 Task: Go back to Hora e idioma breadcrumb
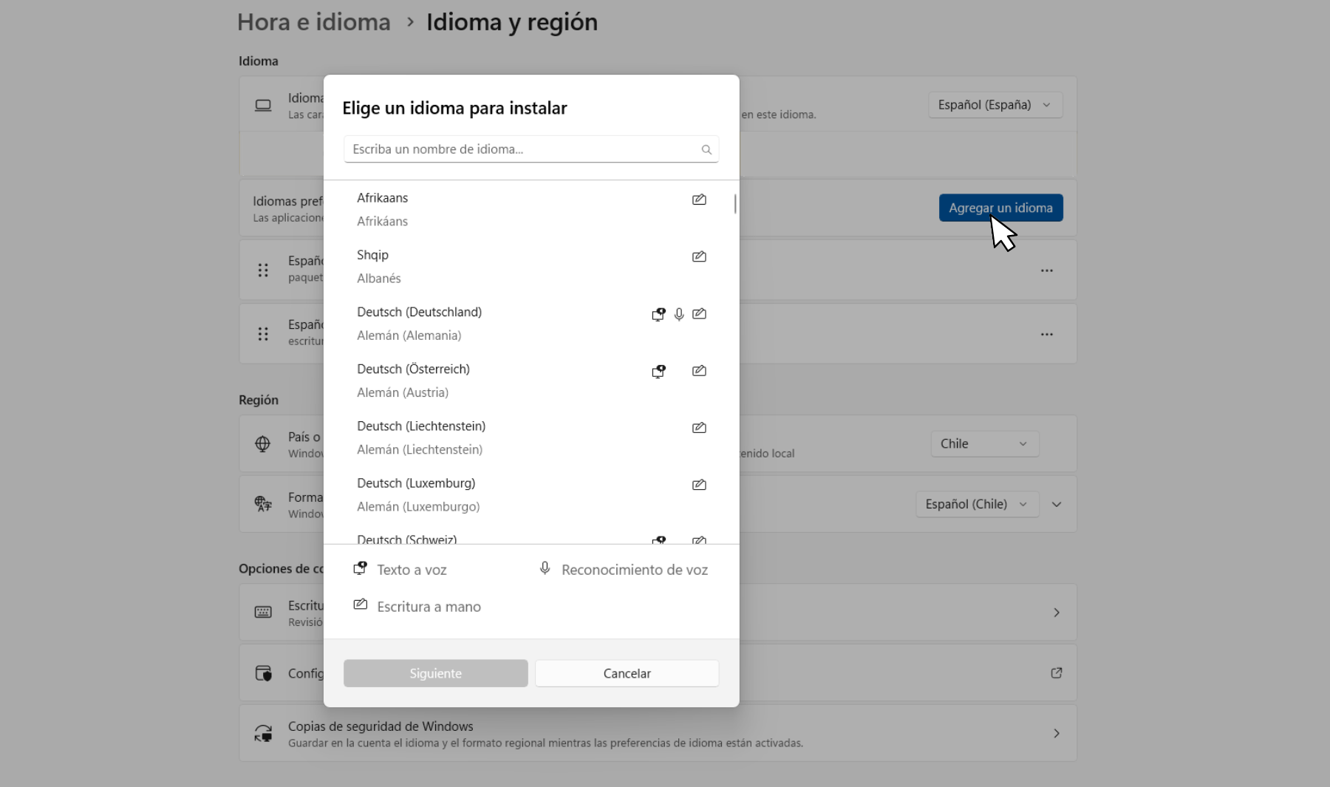point(314,22)
